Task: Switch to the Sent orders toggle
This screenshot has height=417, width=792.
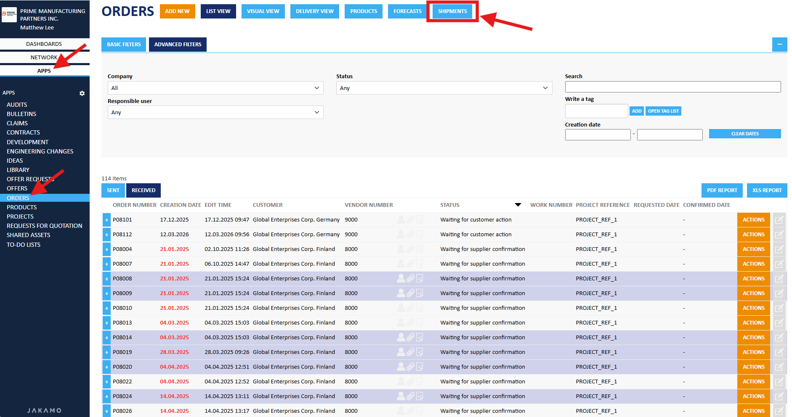Action: tap(113, 190)
